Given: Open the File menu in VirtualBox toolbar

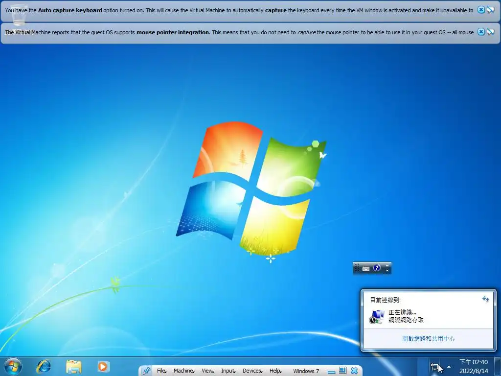Looking at the screenshot, I should click(x=161, y=371).
